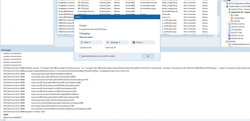250x121 pixels.
Task: Select the Windows 32-bit logo icon
Action: click(229, 36)
